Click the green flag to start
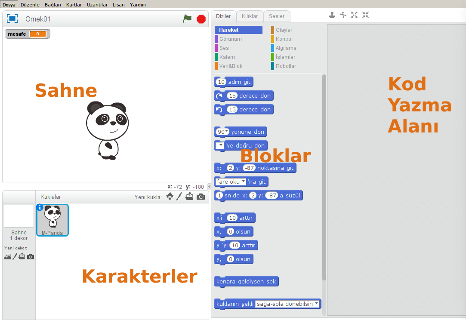This screenshot has width=466, height=320. [187, 18]
